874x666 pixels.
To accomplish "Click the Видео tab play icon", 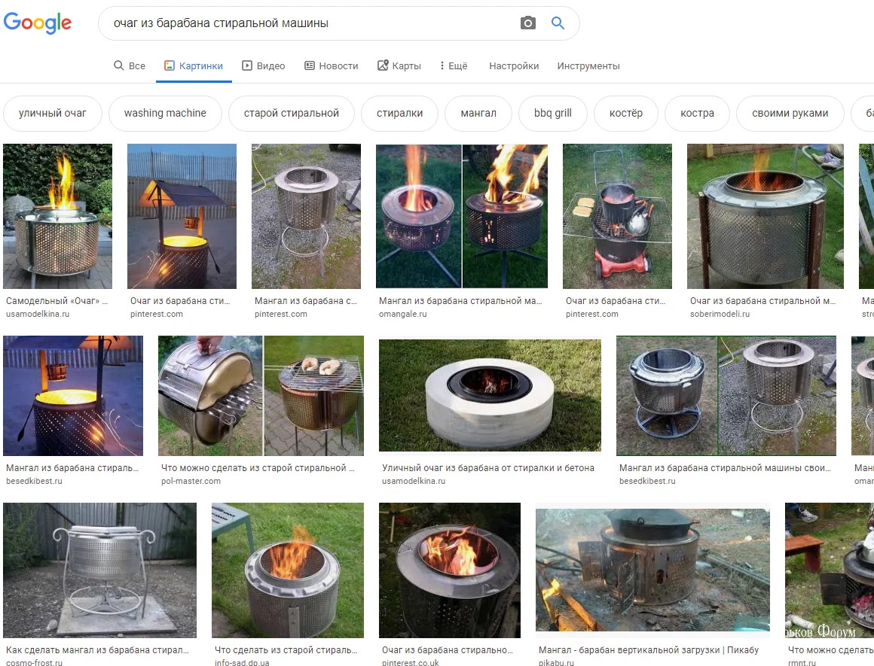I will click(247, 65).
